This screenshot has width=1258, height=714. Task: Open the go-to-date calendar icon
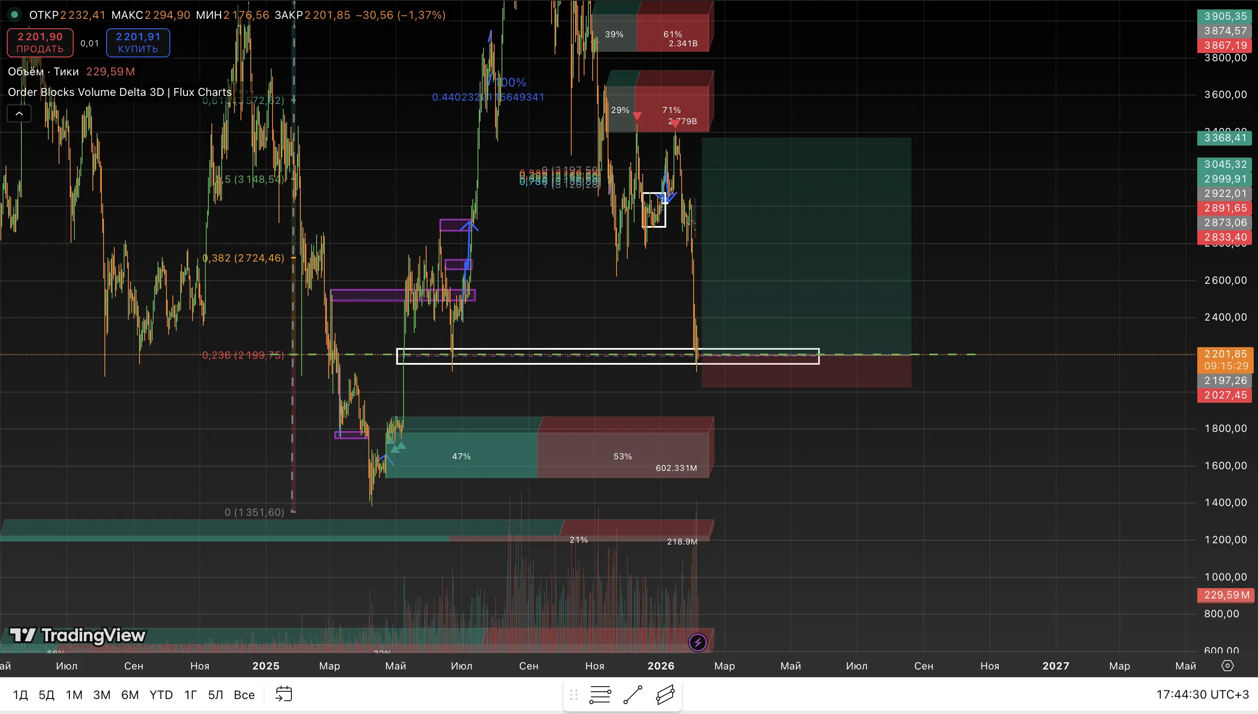[284, 694]
